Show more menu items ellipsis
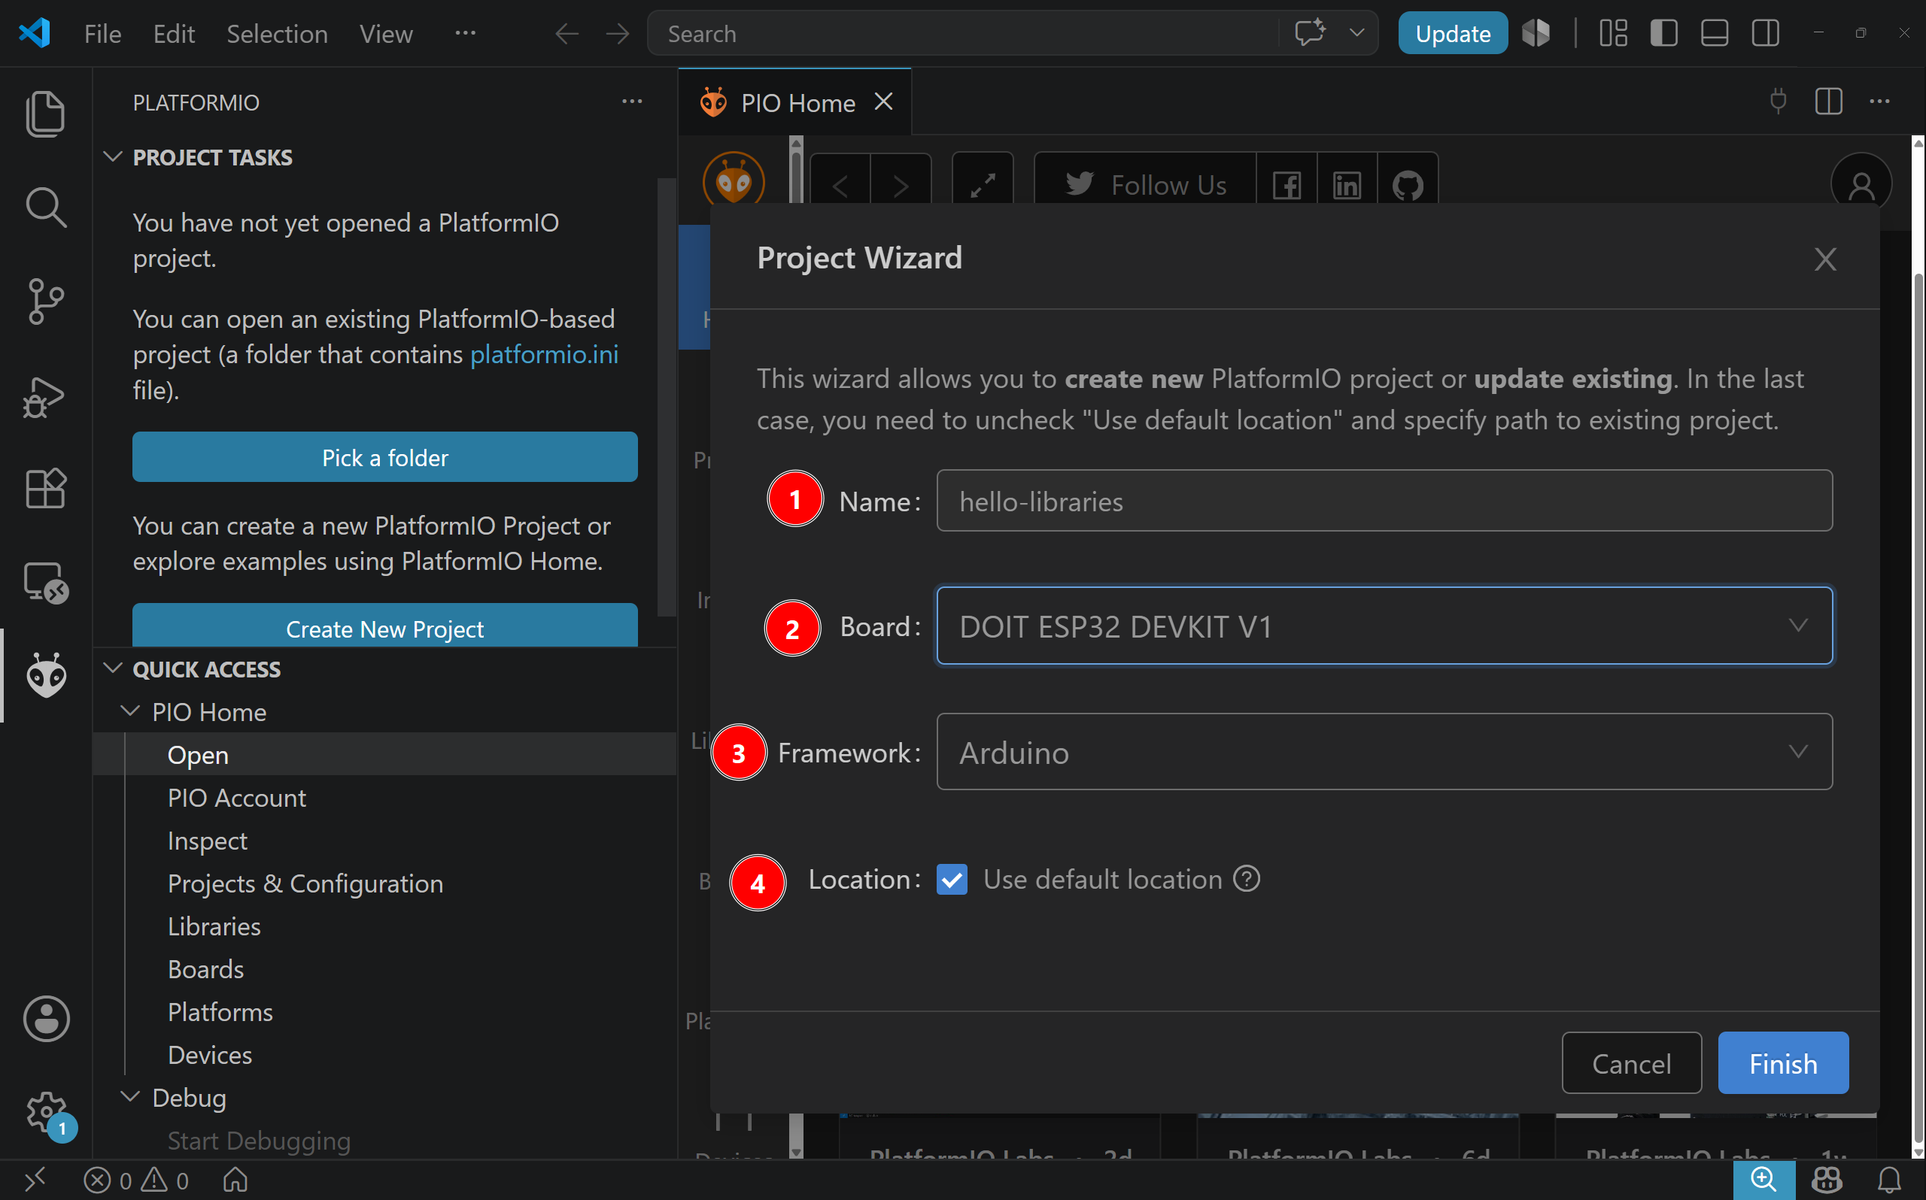This screenshot has width=1926, height=1200. (465, 33)
